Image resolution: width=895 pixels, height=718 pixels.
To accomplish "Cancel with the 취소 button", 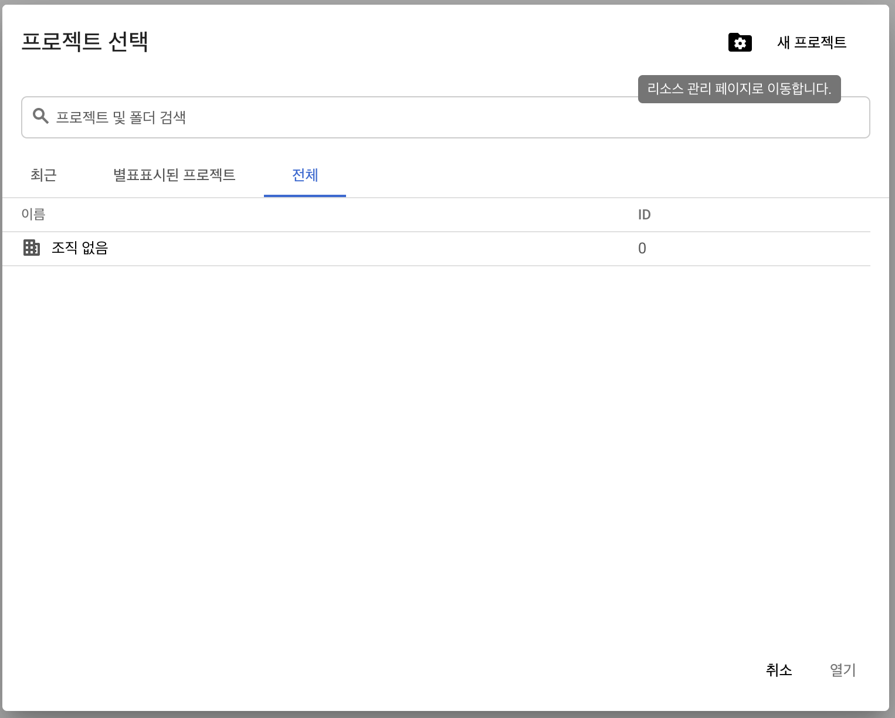I will click(779, 670).
